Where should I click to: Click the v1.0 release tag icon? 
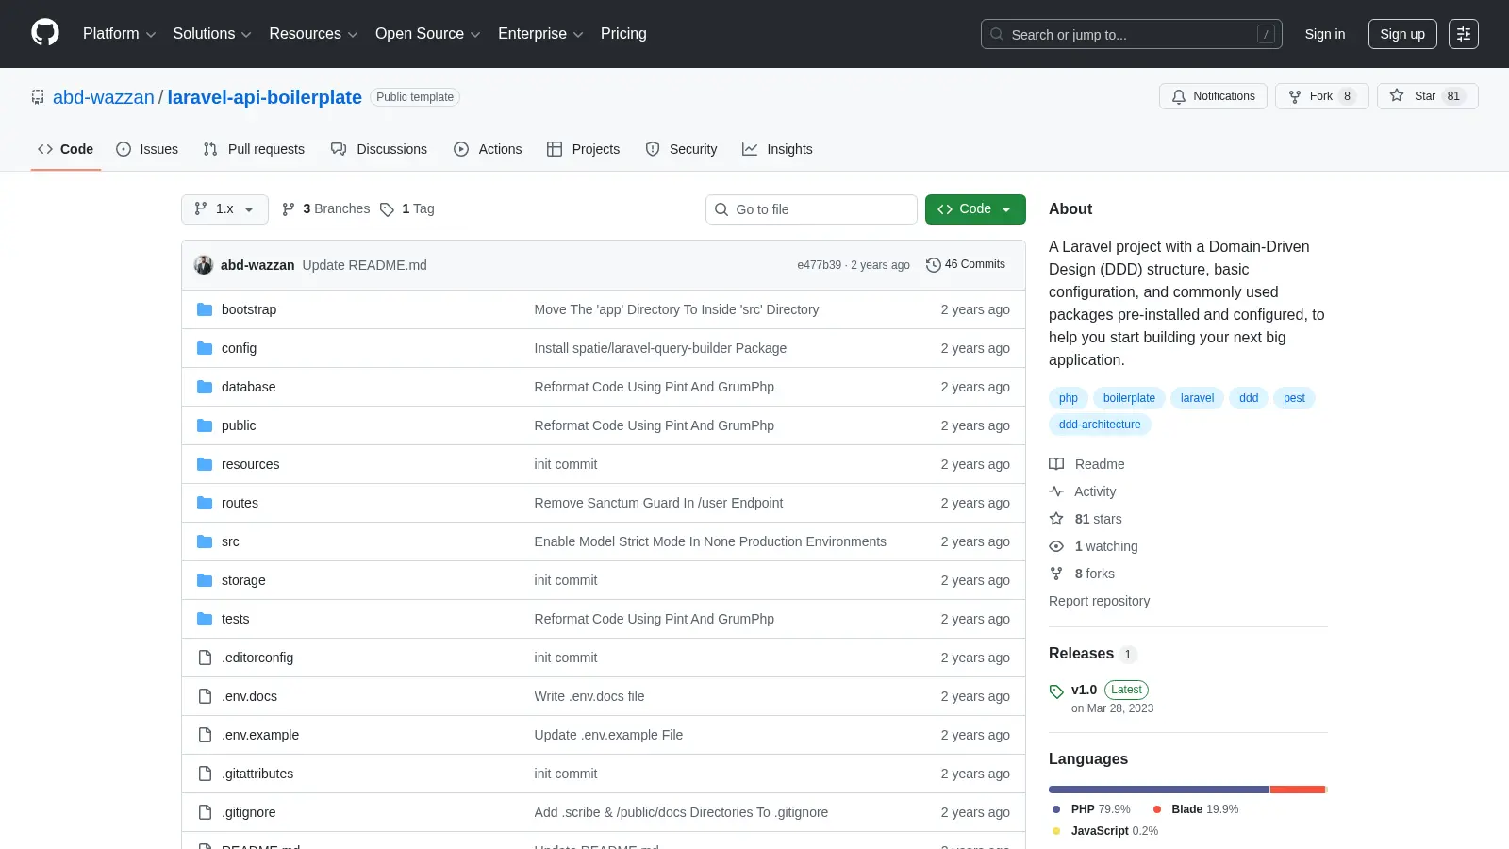1056,691
